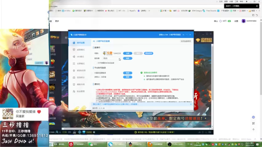Open A-SOUL bookmark
This screenshot has width=262, height=147.
tap(66, 11)
